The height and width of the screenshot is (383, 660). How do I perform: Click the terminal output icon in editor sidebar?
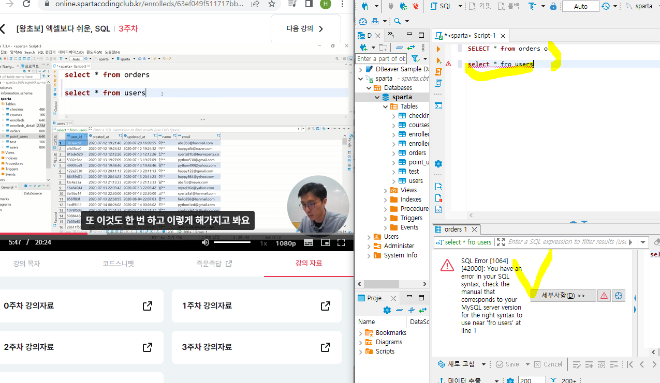point(438,106)
